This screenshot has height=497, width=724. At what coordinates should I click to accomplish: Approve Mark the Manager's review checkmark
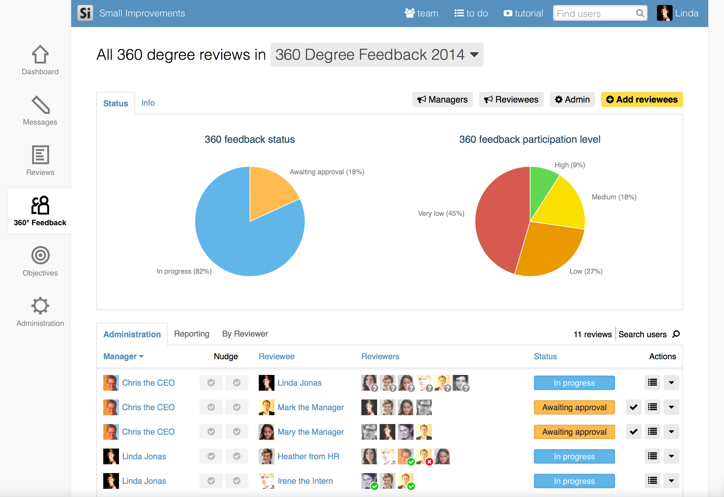click(633, 407)
